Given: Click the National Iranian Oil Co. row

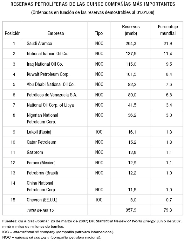Looking at the screenshot, I should pyautogui.click(x=93, y=54).
